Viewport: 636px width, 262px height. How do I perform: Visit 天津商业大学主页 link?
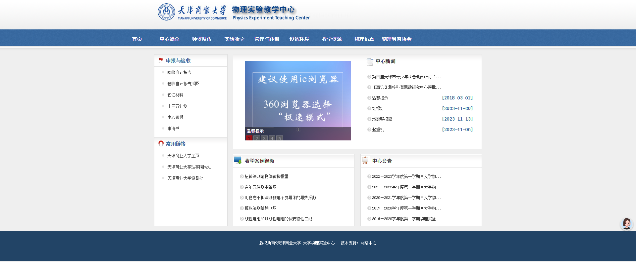click(x=183, y=156)
